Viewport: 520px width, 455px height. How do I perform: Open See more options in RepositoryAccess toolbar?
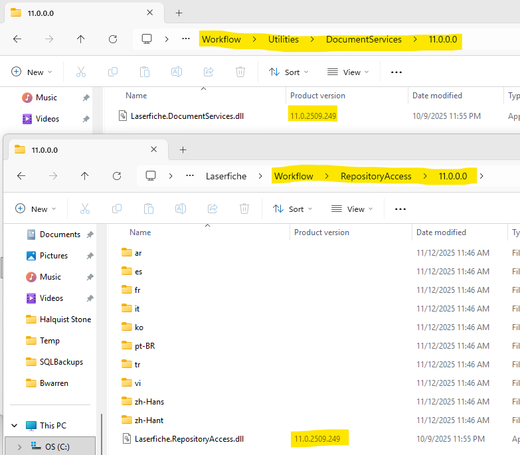[400, 209]
